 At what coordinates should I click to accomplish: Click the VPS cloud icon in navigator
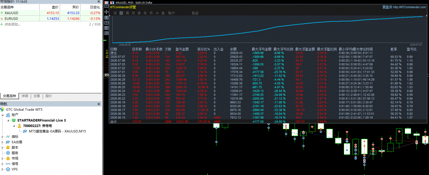8,169
